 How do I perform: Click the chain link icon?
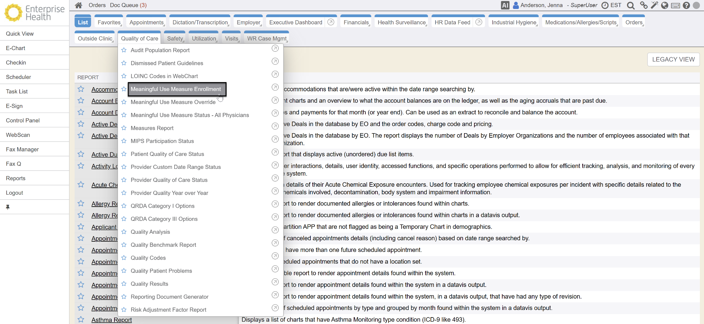pyautogui.click(x=643, y=5)
